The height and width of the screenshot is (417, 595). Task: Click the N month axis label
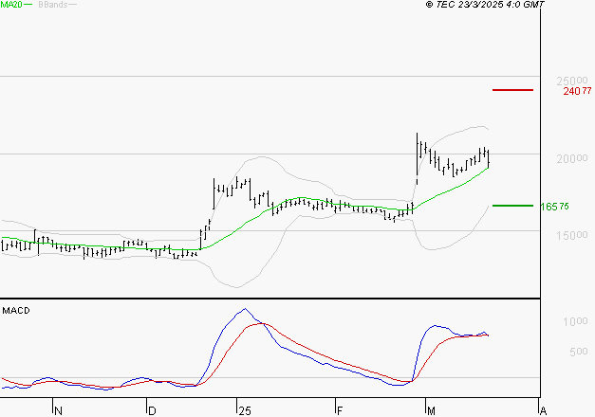(58, 411)
